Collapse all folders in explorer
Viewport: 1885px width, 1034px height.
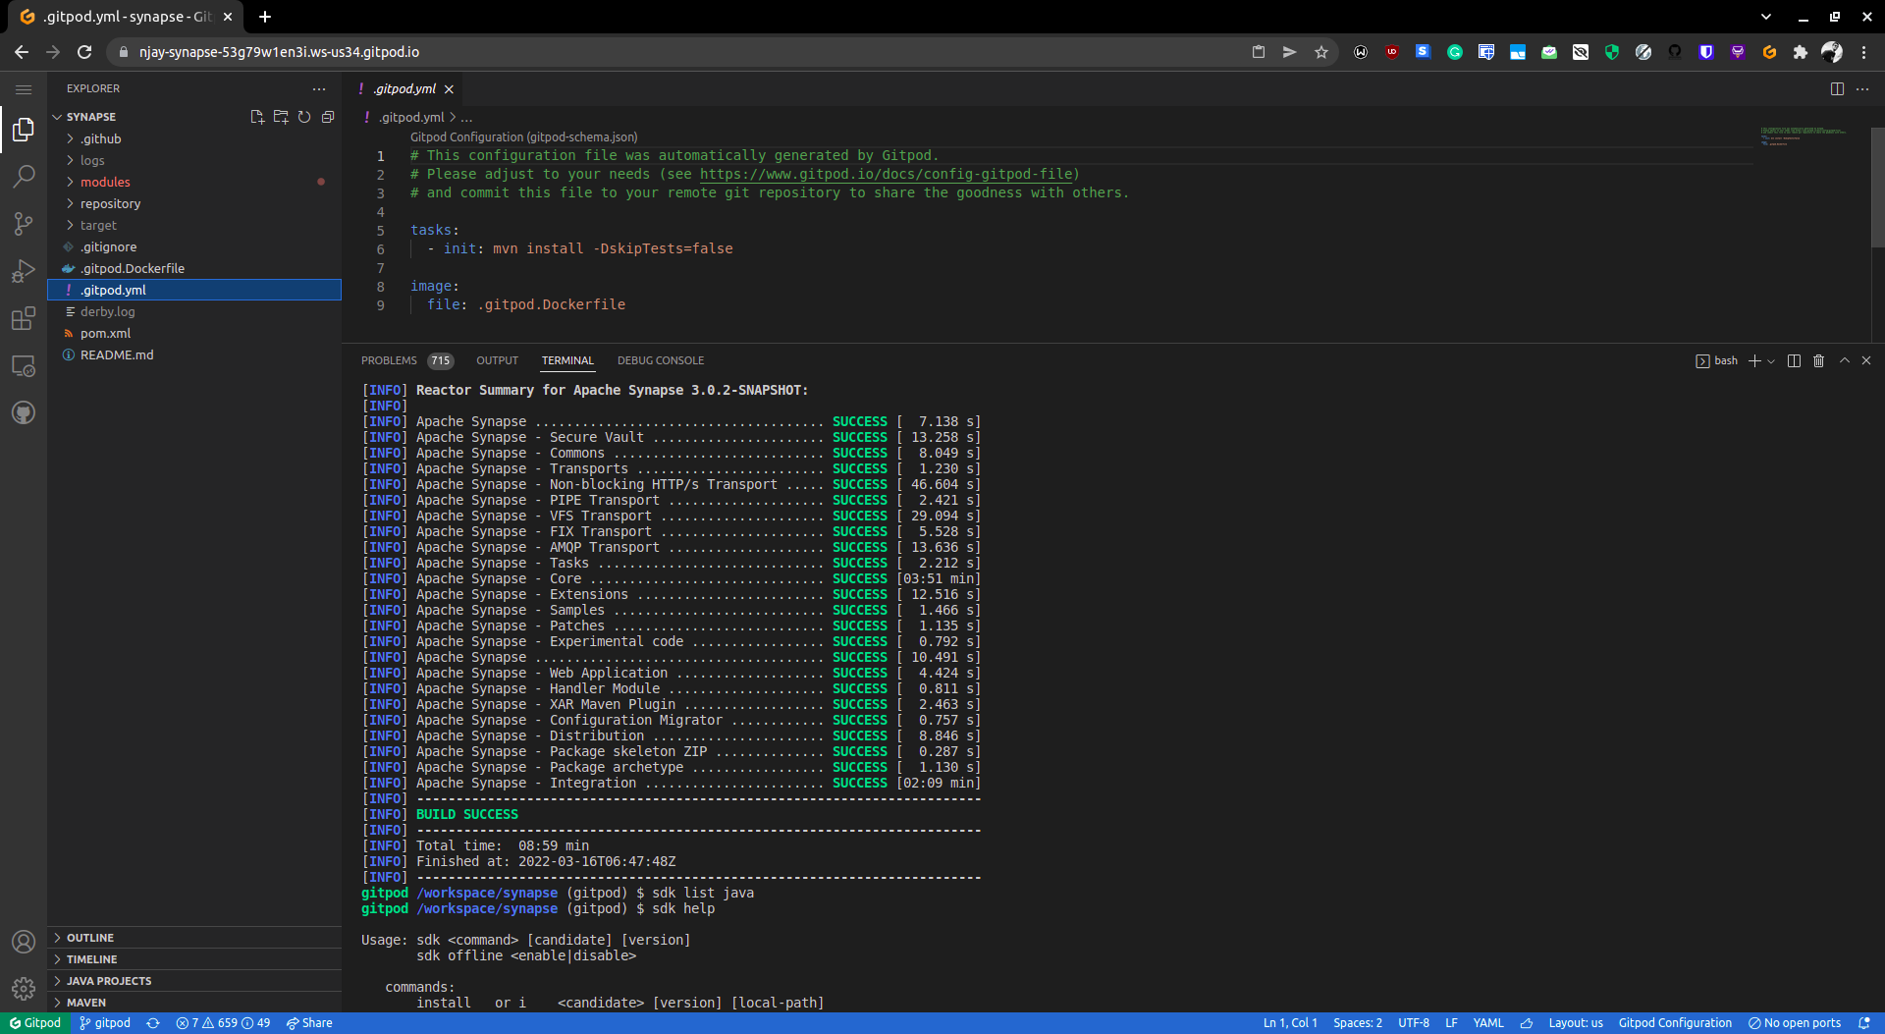pos(328,117)
